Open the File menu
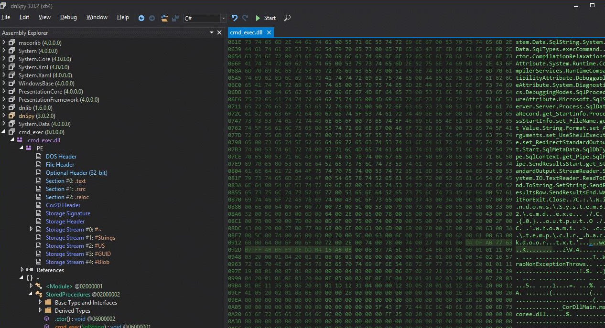Viewport: 605px width, 328px height. (x=6, y=18)
